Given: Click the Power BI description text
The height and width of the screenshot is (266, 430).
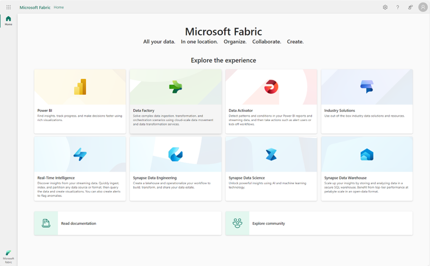Looking at the screenshot, I should click(80, 118).
